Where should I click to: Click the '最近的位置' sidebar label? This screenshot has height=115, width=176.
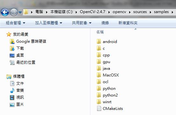click(x=26, y=62)
